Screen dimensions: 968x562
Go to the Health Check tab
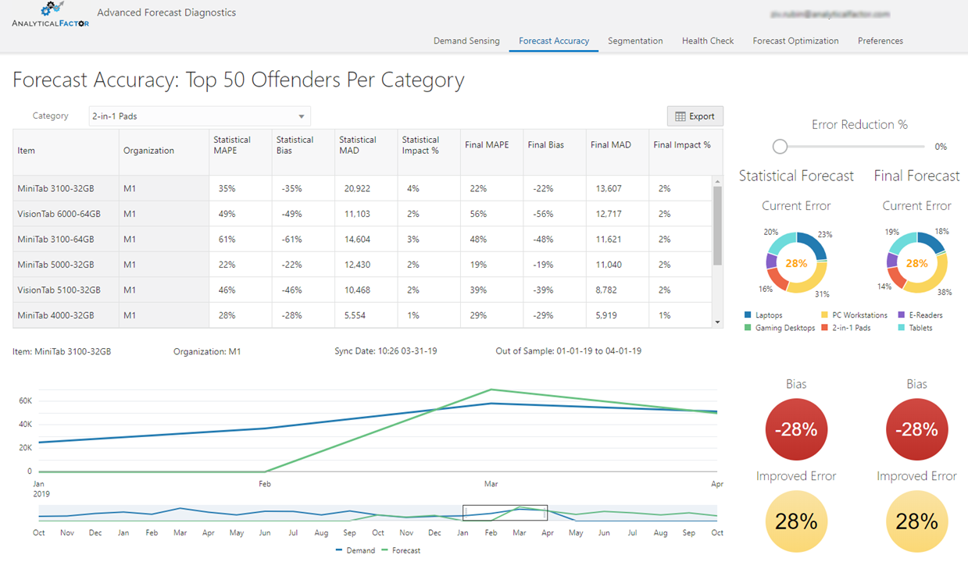click(x=707, y=41)
